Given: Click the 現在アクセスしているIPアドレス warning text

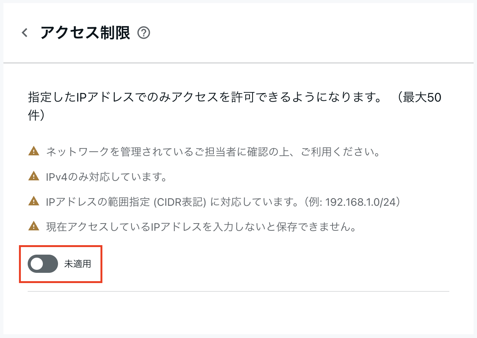Looking at the screenshot, I should click(x=201, y=227).
